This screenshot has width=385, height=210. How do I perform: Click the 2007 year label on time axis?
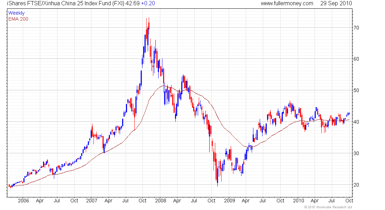(x=92, y=201)
